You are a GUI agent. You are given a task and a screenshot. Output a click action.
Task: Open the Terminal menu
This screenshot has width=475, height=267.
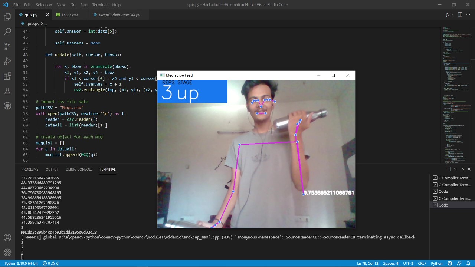100,5
